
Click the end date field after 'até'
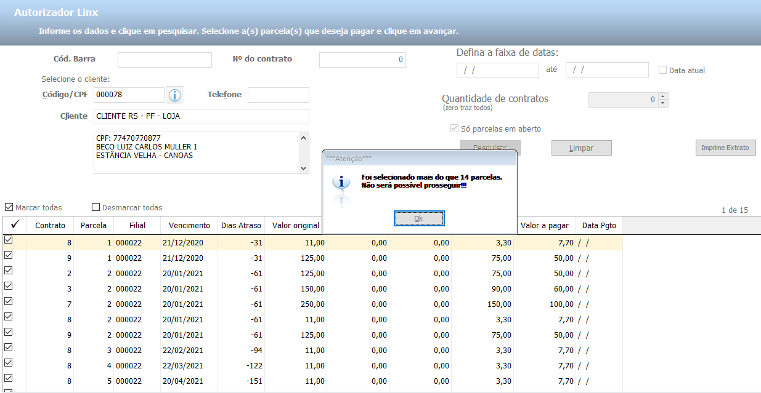pos(607,70)
